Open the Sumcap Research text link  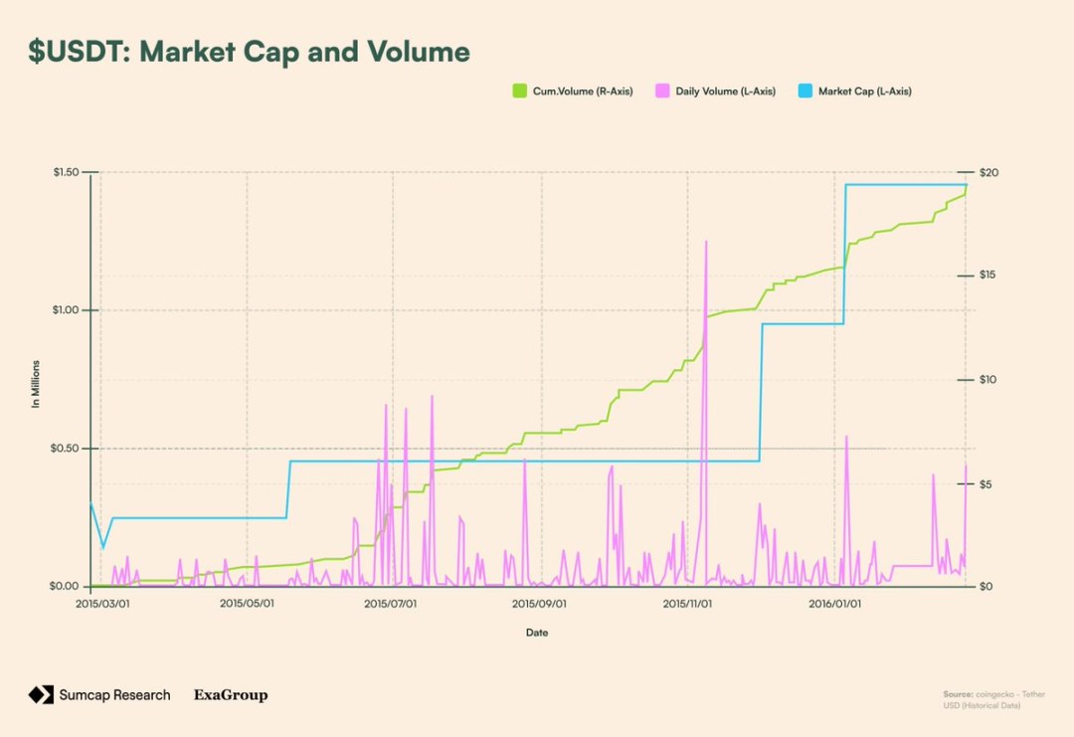point(114,695)
